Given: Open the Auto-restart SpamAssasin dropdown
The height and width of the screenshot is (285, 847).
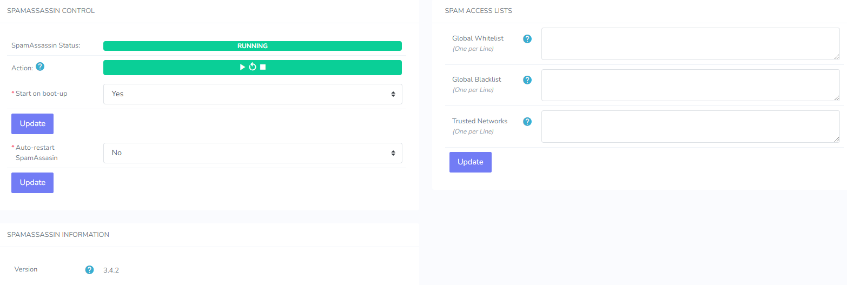Looking at the screenshot, I should tap(253, 153).
